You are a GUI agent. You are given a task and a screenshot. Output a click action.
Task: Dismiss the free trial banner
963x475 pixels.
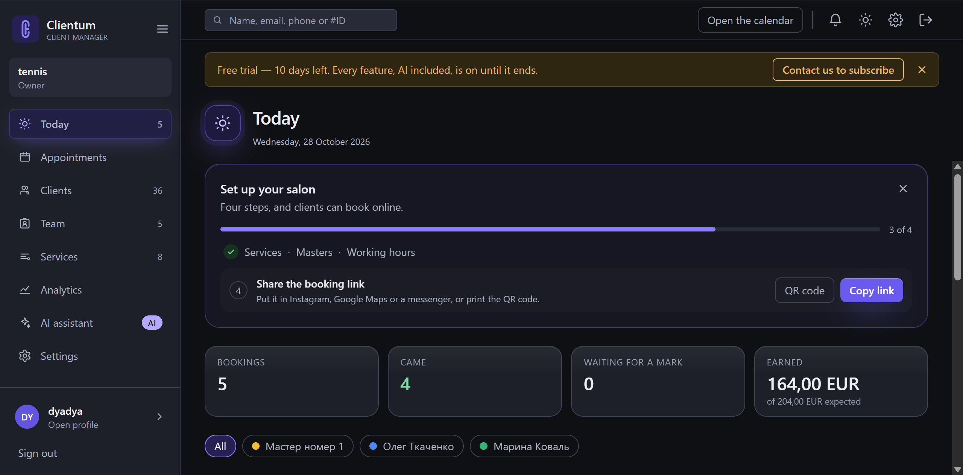922,70
